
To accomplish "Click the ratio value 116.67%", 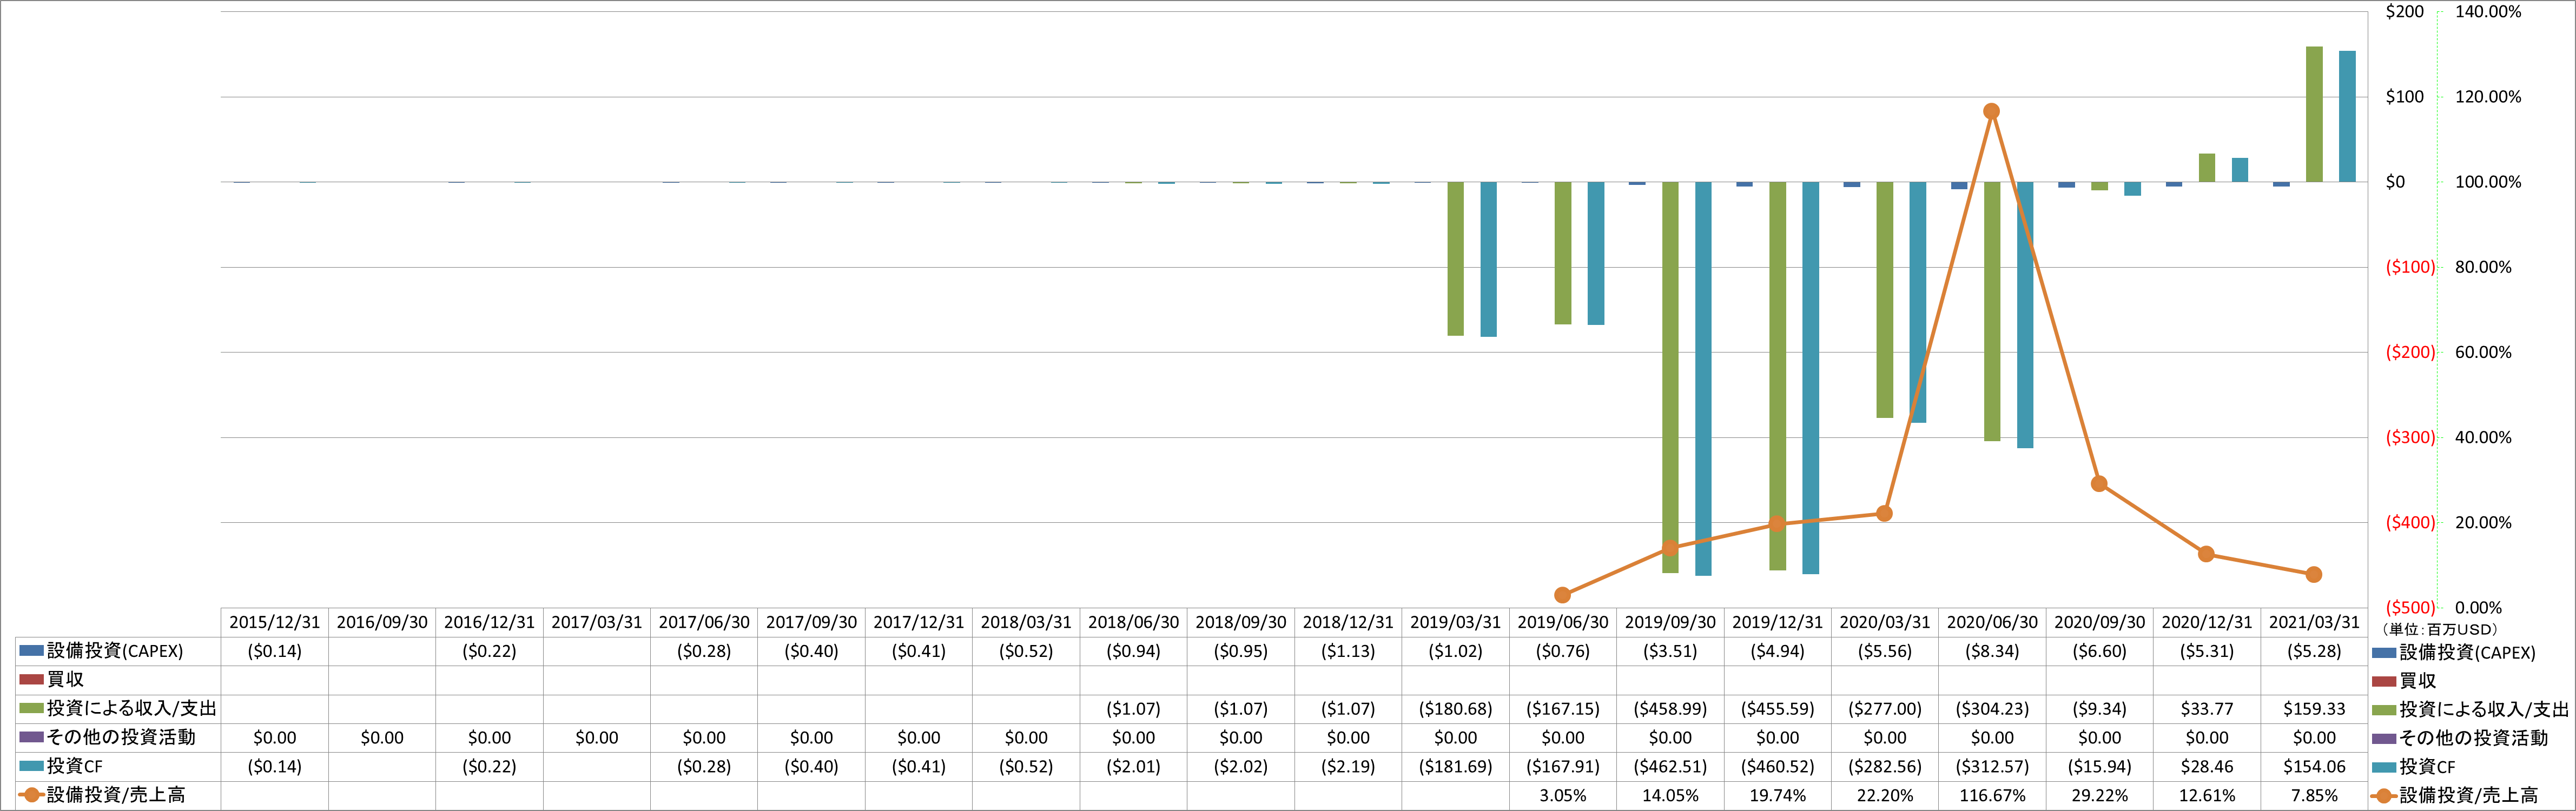I will click(x=1992, y=796).
